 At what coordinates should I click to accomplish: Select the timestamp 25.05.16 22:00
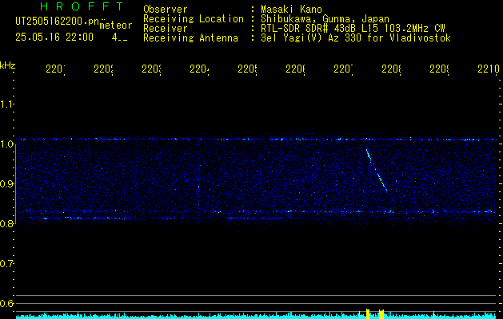click(54, 37)
